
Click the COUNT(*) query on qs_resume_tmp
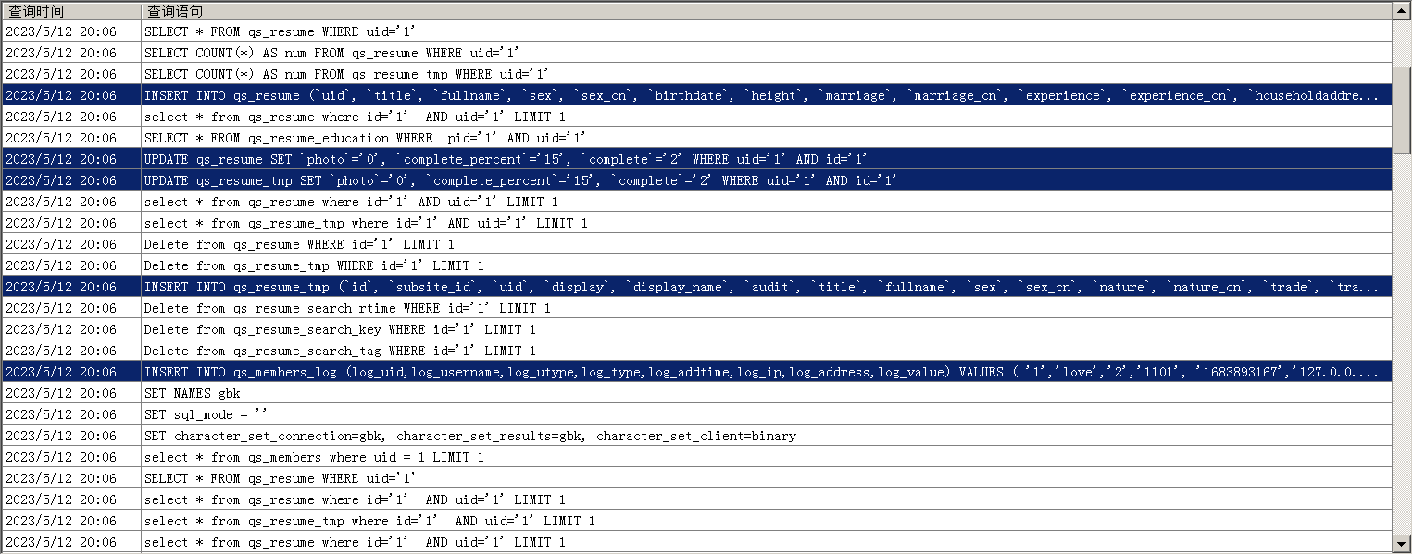coord(346,74)
